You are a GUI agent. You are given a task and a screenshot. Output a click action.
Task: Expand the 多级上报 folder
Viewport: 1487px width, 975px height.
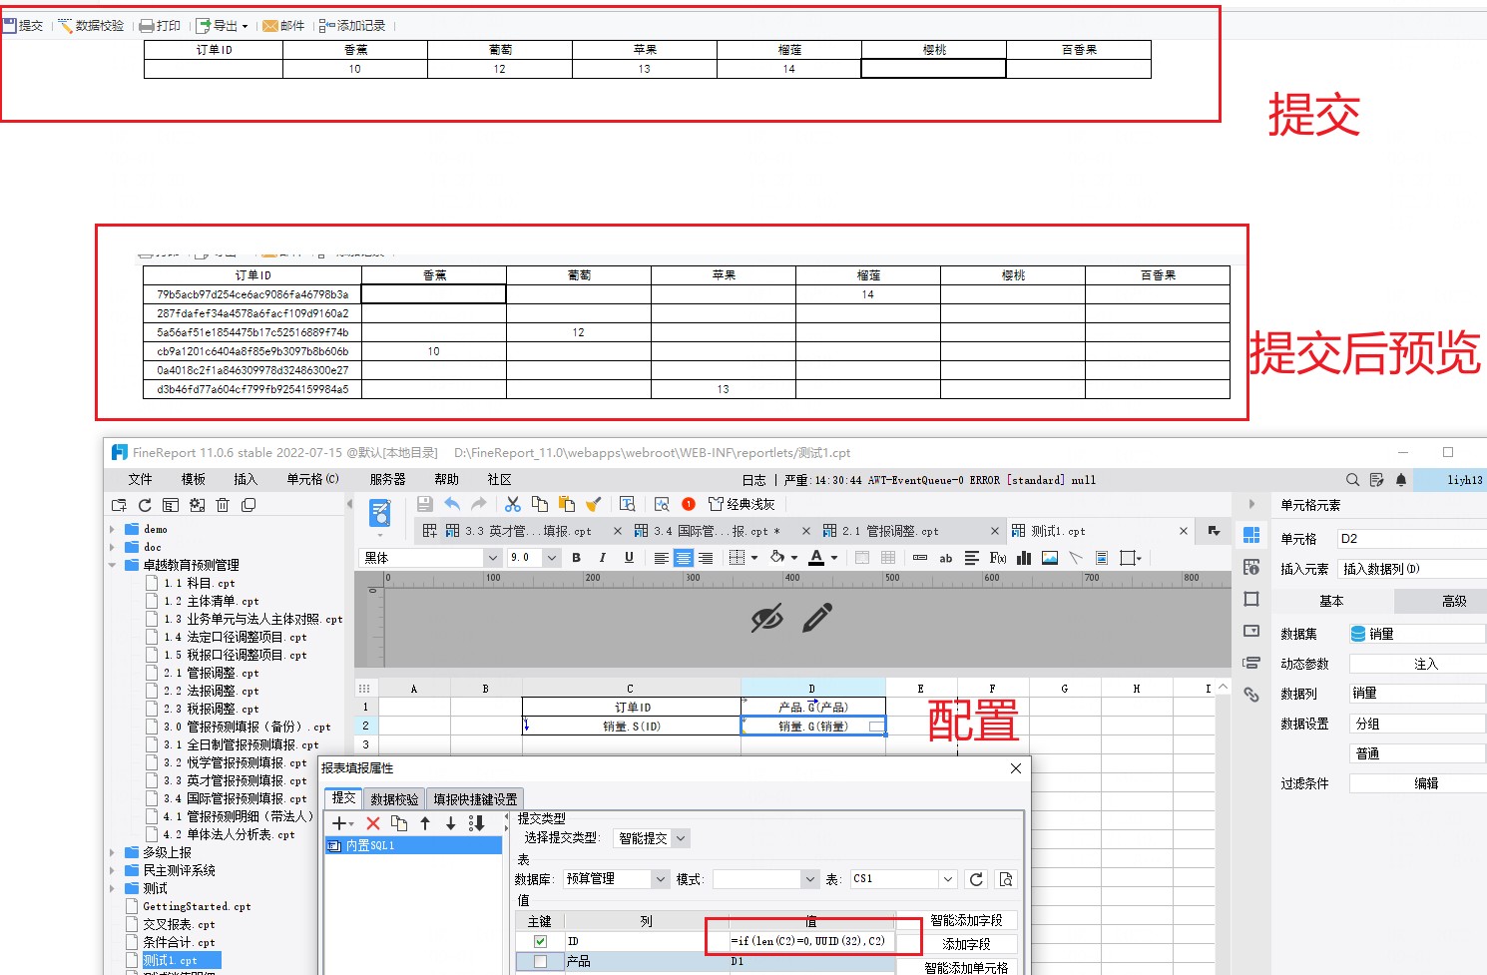click(x=112, y=852)
